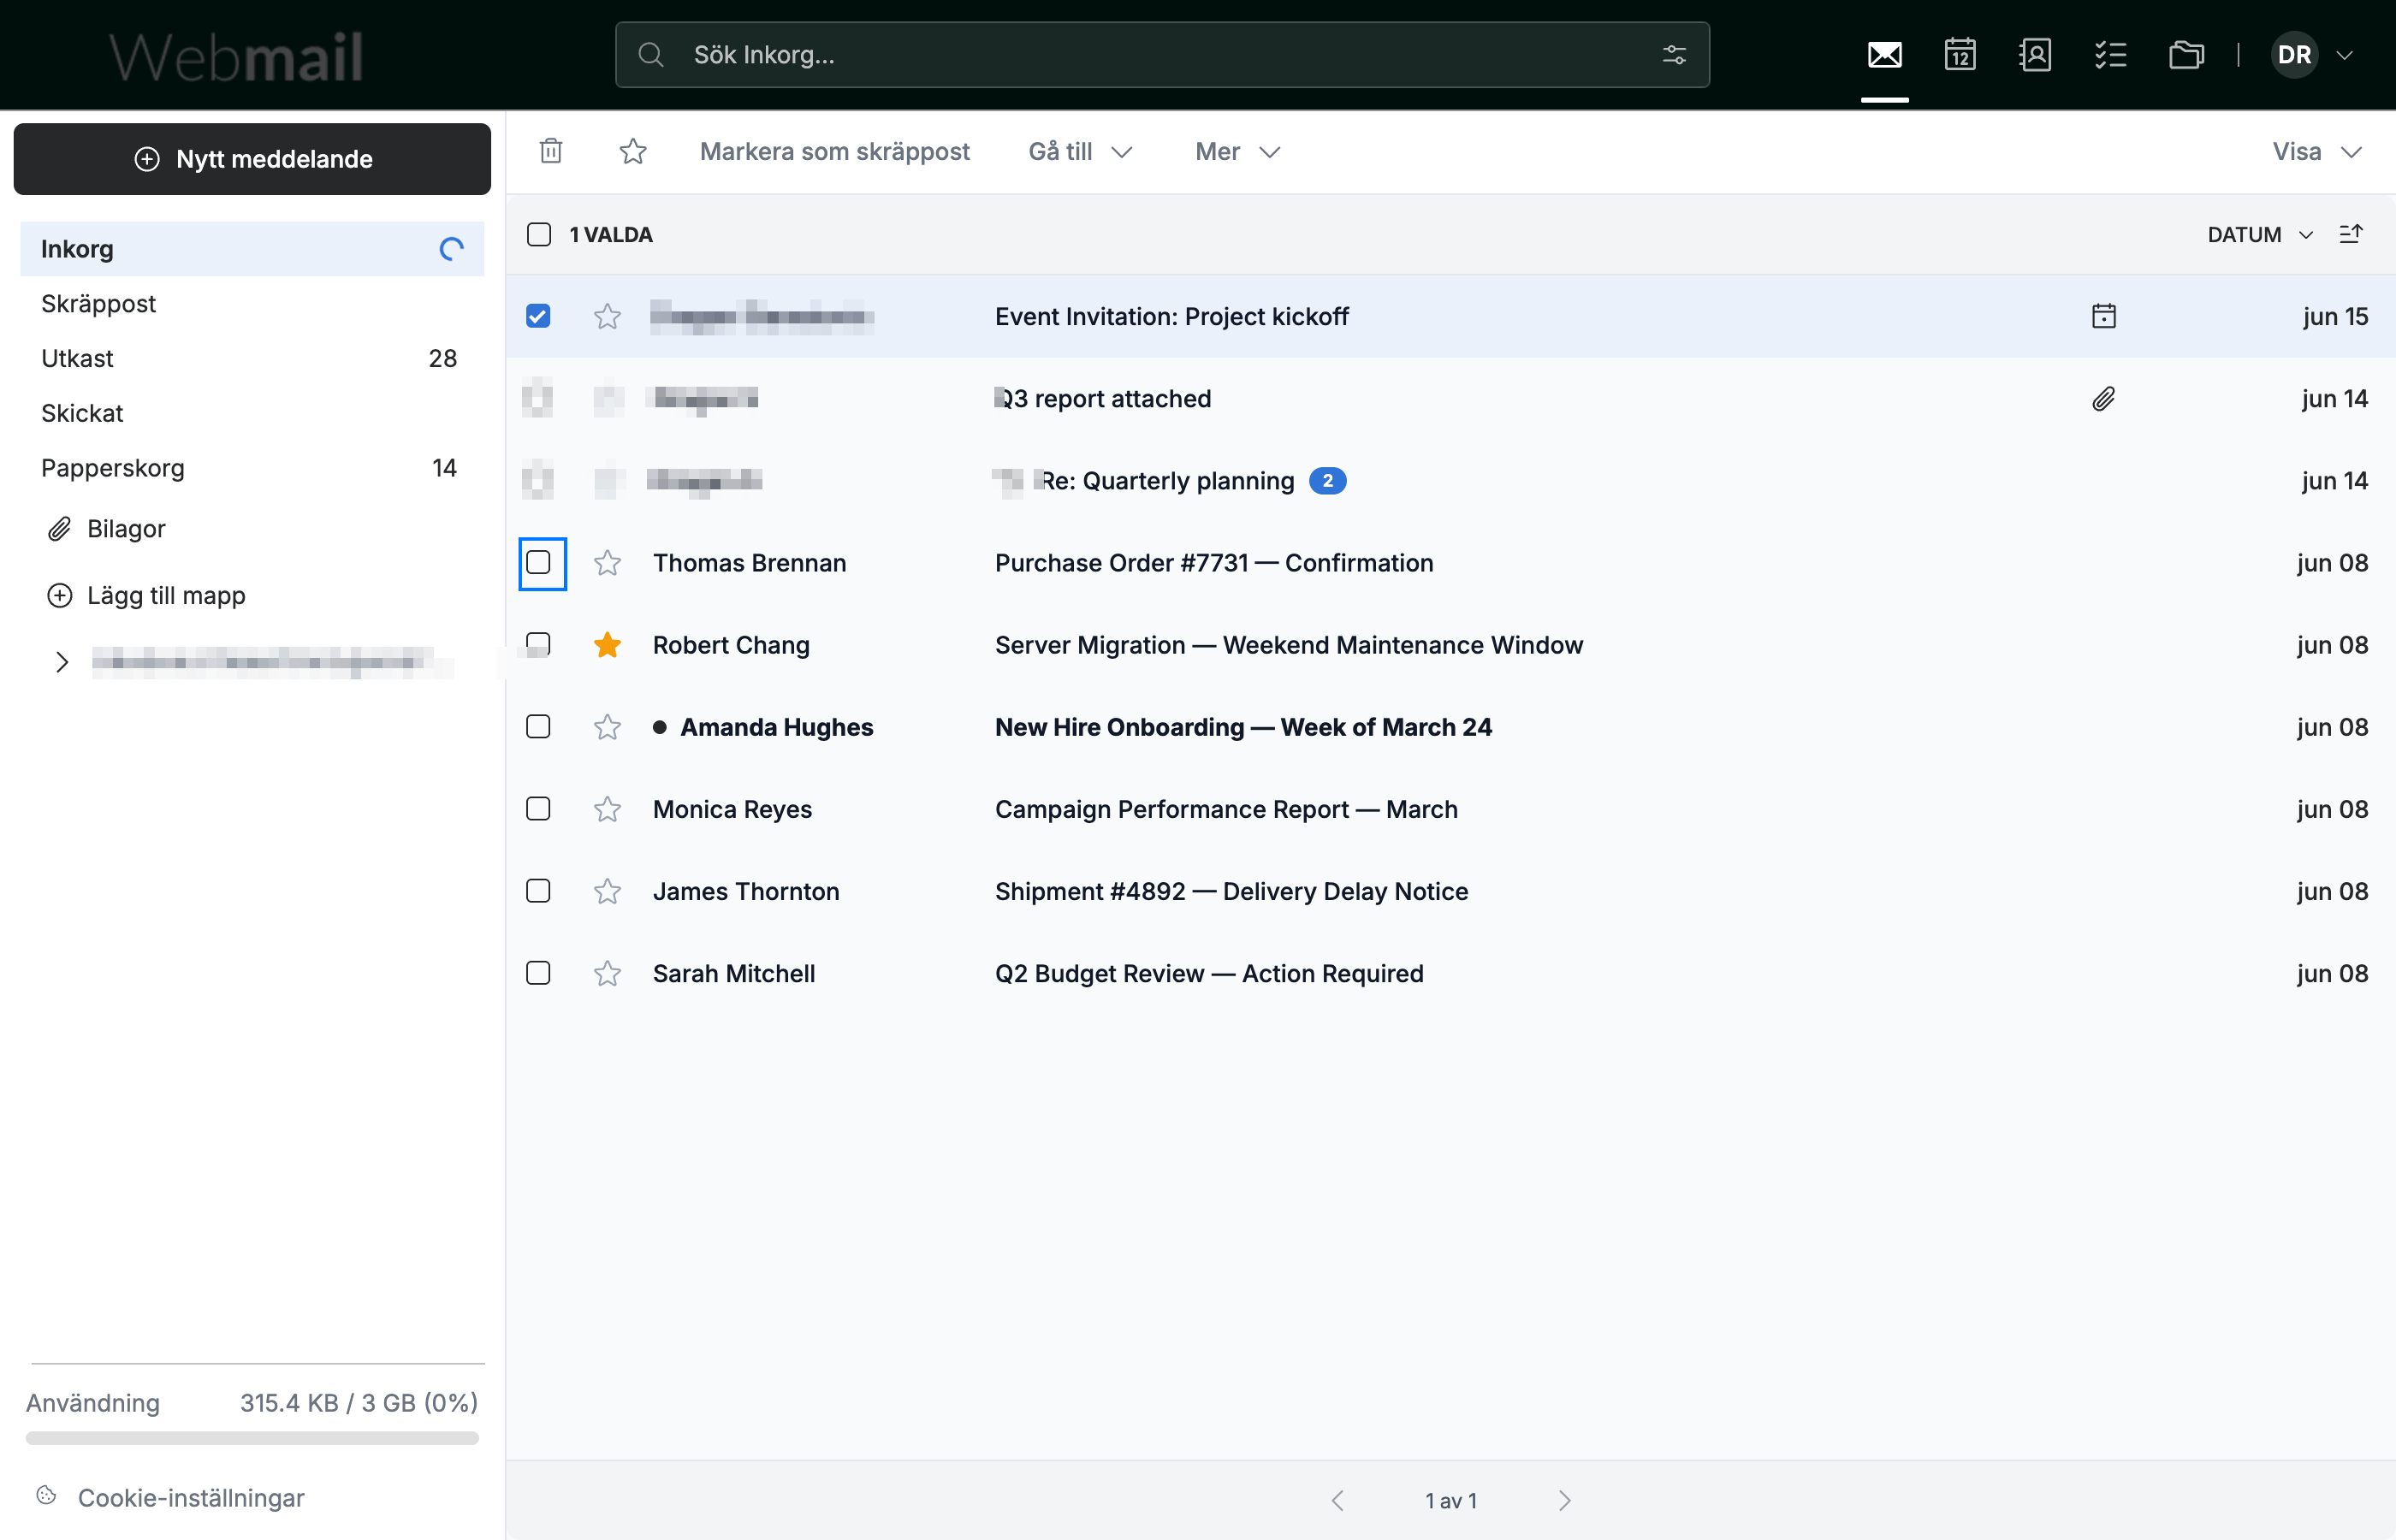Star the Thomas Brennan message
The height and width of the screenshot is (1540, 2396).
[607, 563]
